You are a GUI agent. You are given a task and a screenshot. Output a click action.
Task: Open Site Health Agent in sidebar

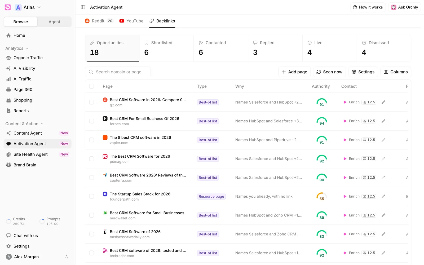pyautogui.click(x=38, y=154)
